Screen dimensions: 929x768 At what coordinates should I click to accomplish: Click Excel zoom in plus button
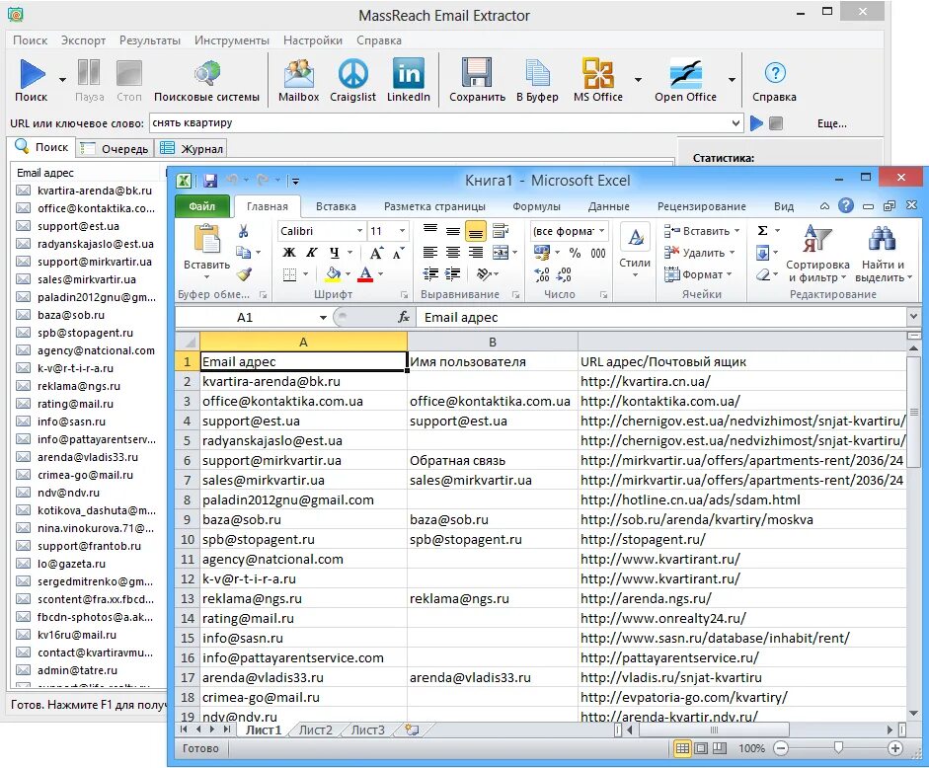[895, 748]
